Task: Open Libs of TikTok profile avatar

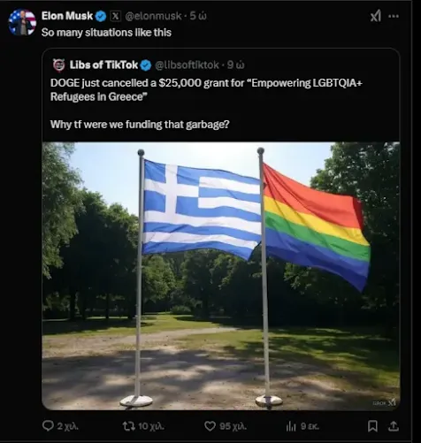Action: point(58,65)
